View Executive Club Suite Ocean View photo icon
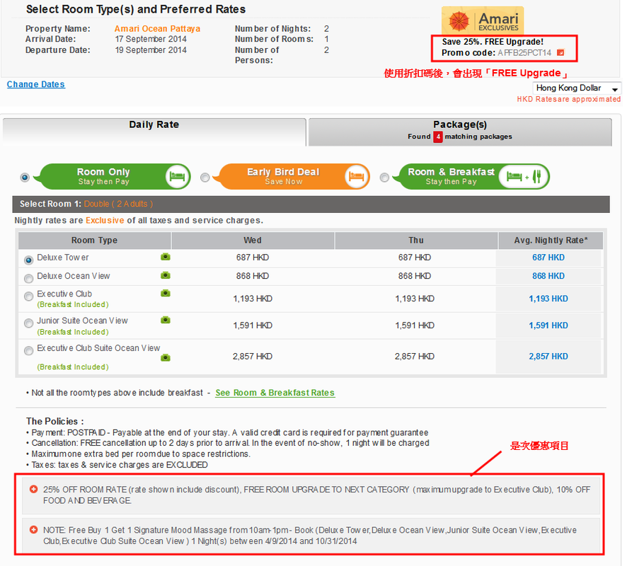 point(166,357)
